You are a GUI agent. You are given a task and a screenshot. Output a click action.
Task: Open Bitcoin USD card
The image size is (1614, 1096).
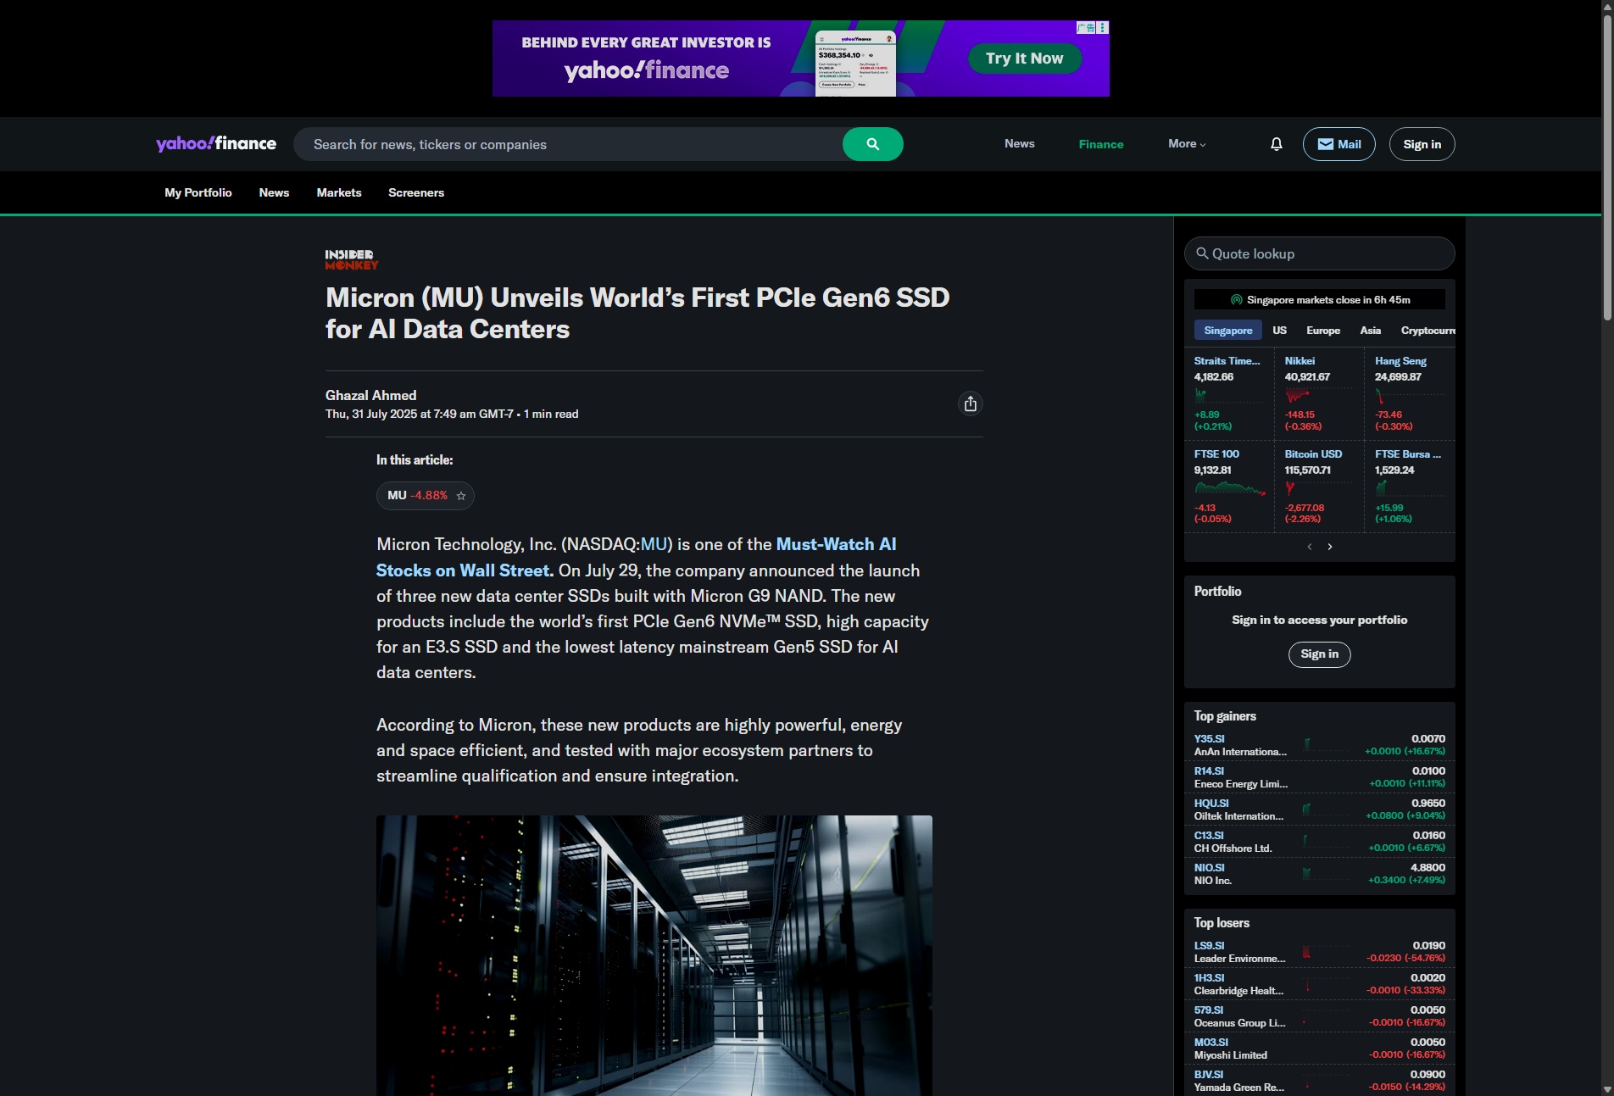pyautogui.click(x=1319, y=487)
